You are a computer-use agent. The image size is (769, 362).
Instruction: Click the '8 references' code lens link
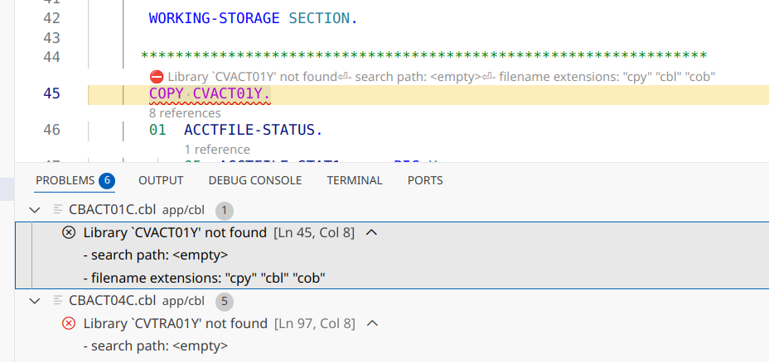[x=185, y=112]
